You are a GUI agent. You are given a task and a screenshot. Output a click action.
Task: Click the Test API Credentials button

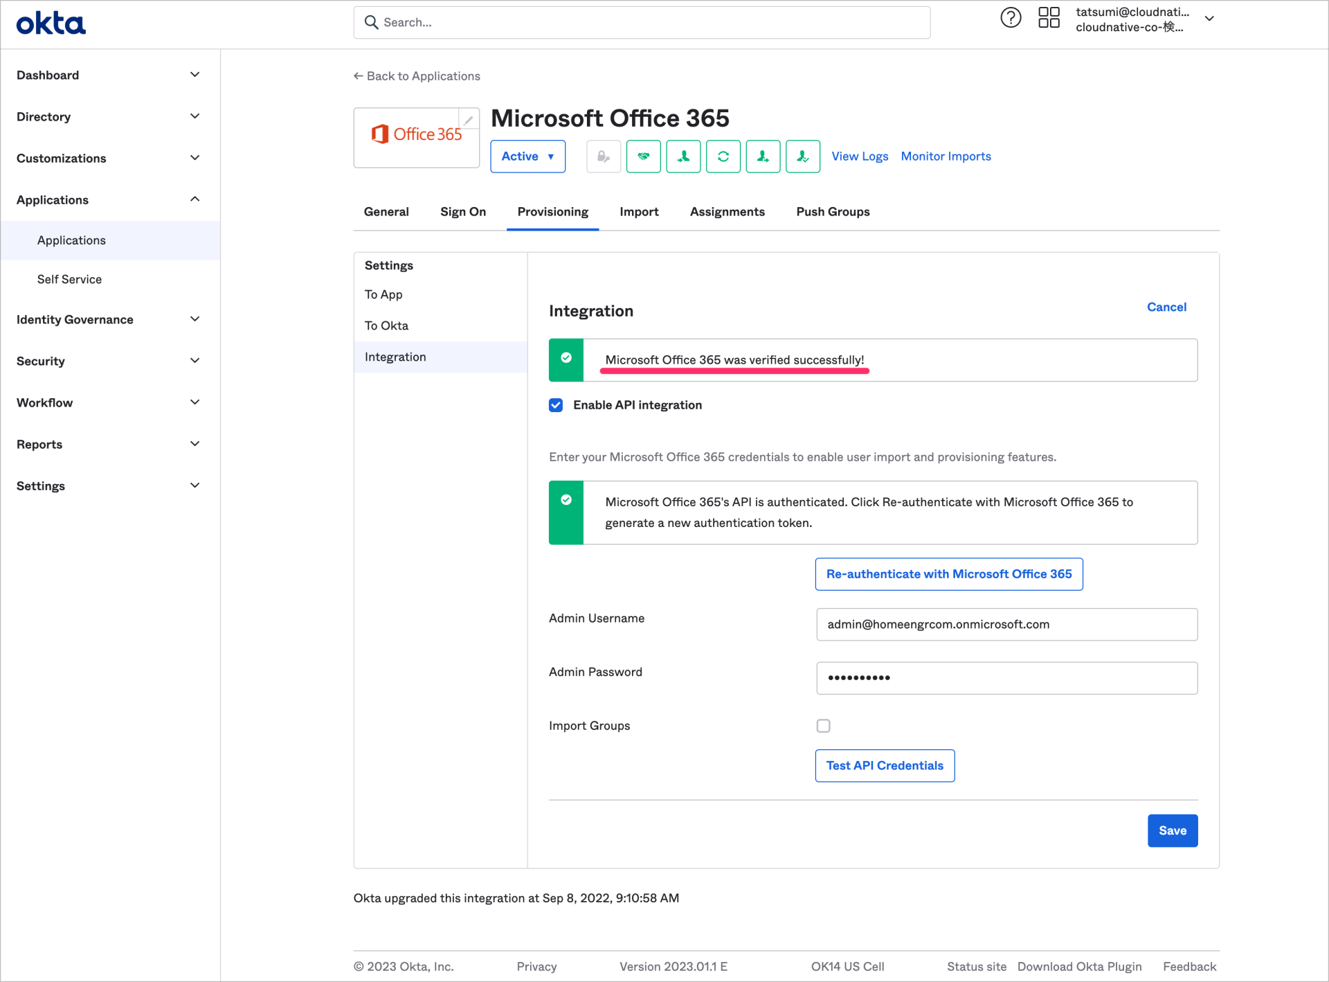[x=885, y=765]
